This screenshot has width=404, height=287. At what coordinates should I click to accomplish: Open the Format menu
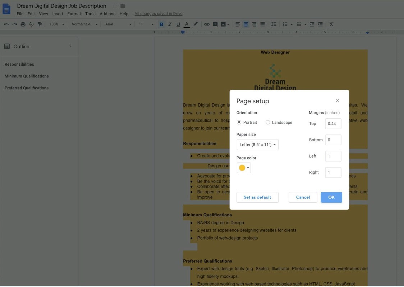74,14
